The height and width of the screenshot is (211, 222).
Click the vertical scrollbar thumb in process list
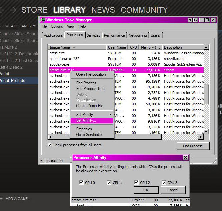pos(206,94)
